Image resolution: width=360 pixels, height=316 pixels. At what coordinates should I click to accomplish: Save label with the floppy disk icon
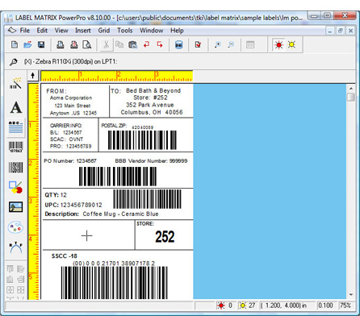coord(41,44)
